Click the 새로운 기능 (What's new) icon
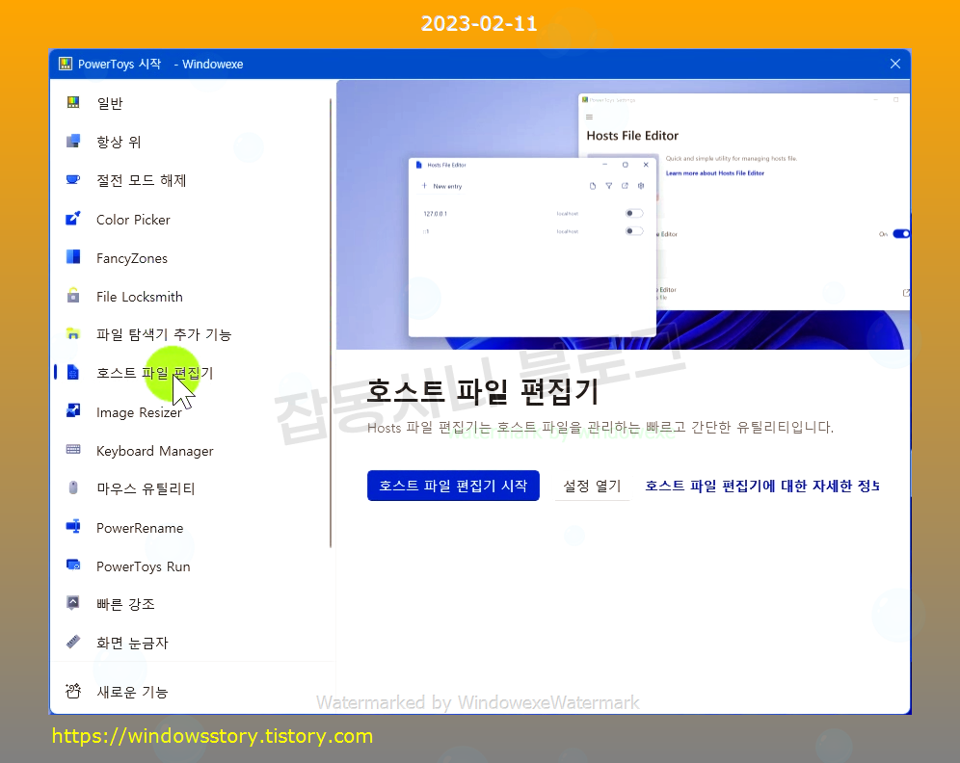Image resolution: width=960 pixels, height=763 pixels. pyautogui.click(x=73, y=692)
